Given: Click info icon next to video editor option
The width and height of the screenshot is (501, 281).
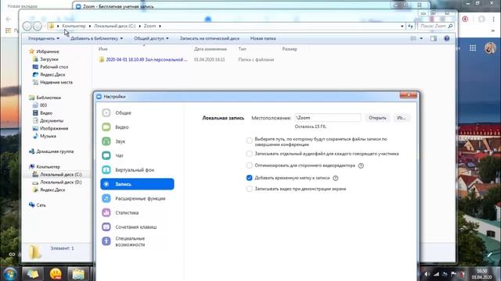Looking at the screenshot, I should (361, 165).
